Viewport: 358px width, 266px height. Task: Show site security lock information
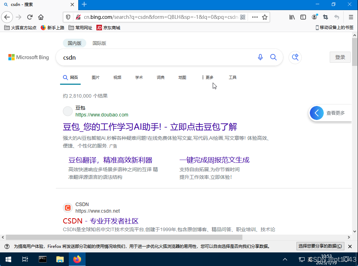(x=78, y=17)
